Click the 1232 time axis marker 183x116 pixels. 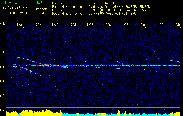pos(38,25)
